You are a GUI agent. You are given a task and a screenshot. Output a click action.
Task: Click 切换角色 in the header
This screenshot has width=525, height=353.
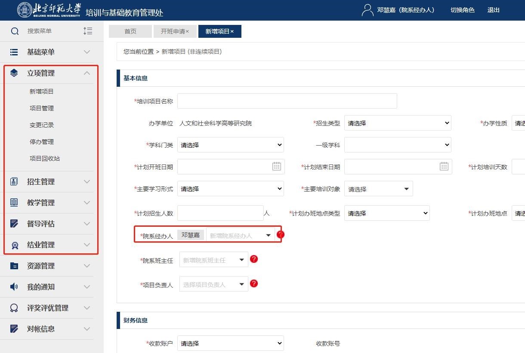coord(462,10)
